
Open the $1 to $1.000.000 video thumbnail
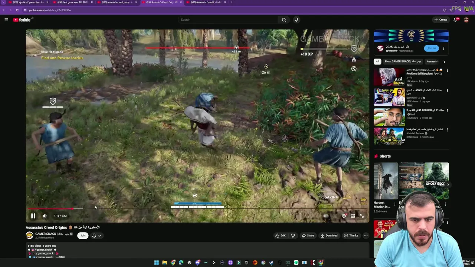tap(389, 117)
